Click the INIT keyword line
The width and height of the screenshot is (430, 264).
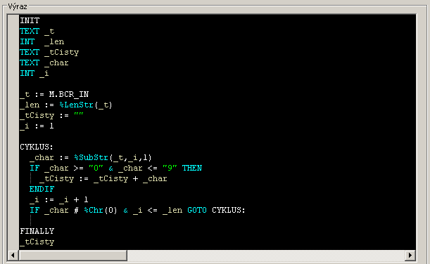[30, 20]
